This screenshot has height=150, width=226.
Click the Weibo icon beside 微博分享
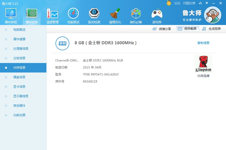coord(154,29)
